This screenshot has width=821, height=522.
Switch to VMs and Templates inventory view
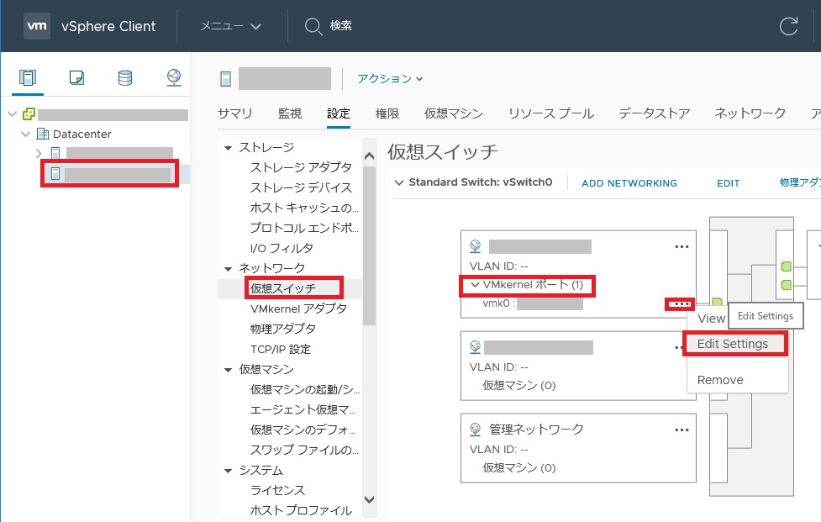pos(76,78)
